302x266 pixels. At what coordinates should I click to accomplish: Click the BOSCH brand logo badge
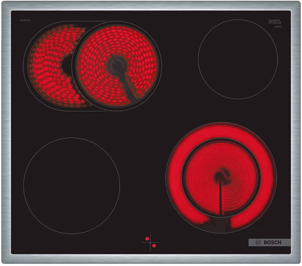(x=269, y=242)
